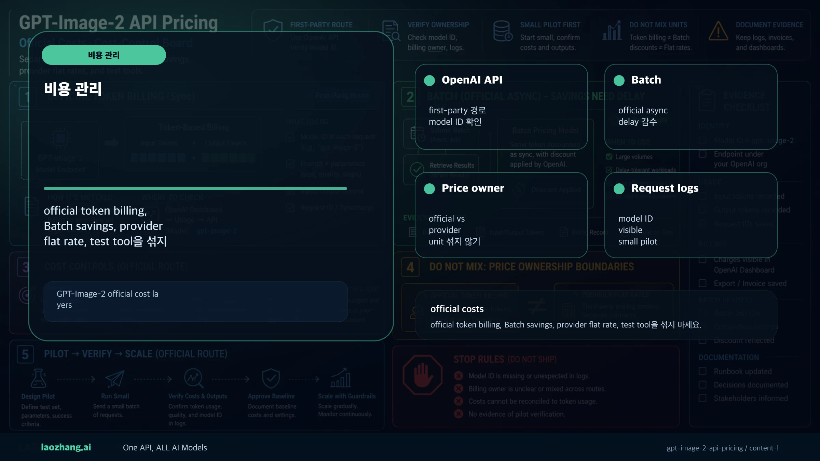Open the Price owner card
The image size is (820, 461).
(x=501, y=215)
